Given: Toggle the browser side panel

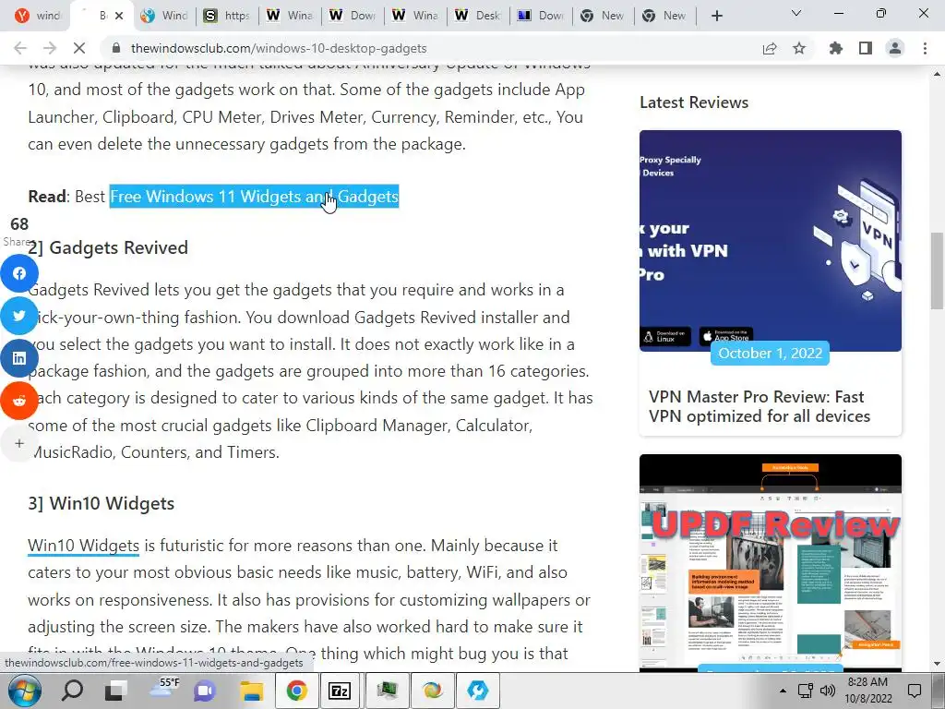Looking at the screenshot, I should click(866, 48).
